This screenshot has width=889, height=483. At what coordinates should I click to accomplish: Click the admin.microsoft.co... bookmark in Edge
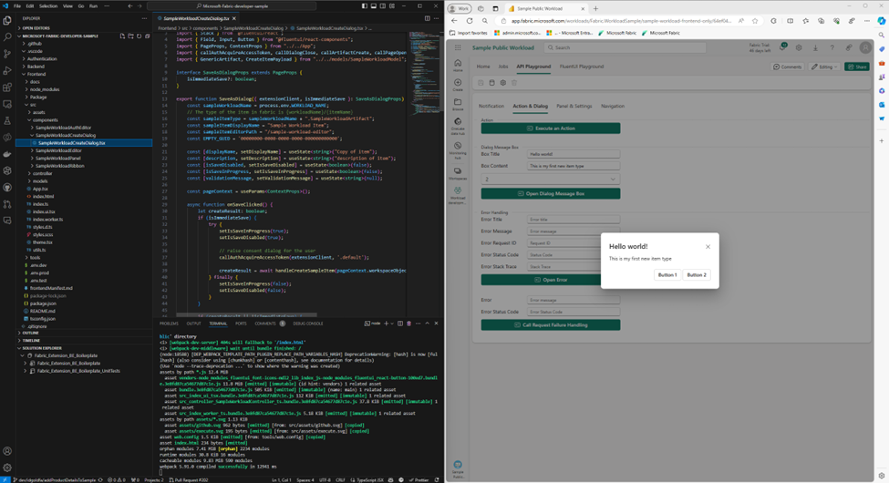[517, 34]
